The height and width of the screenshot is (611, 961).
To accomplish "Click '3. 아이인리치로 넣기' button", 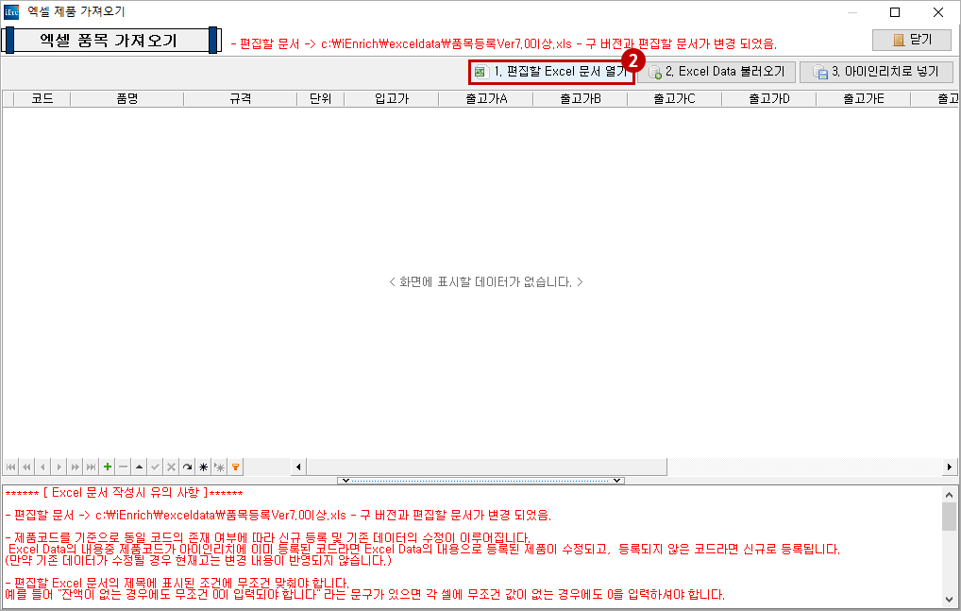I will click(876, 72).
